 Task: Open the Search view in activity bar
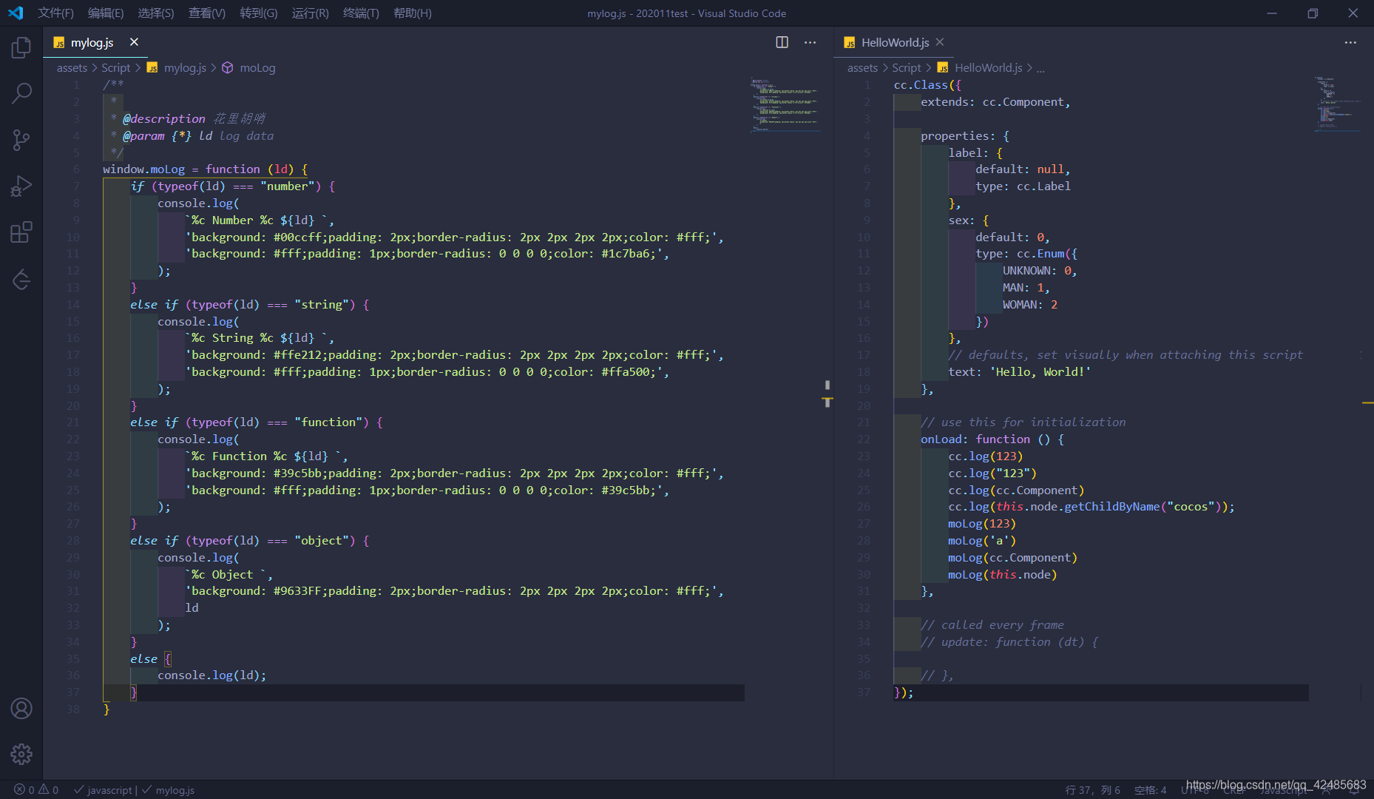tap(21, 93)
